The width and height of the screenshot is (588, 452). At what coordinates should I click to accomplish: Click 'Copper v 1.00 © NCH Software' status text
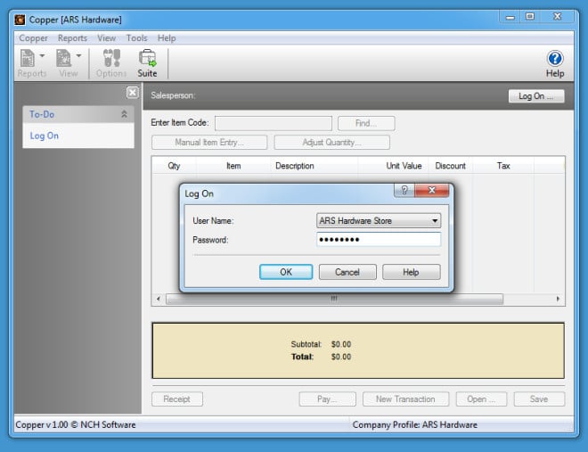[76, 425]
